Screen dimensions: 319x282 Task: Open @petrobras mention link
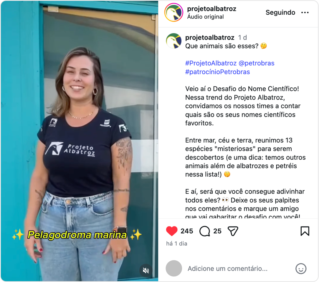[256, 63]
